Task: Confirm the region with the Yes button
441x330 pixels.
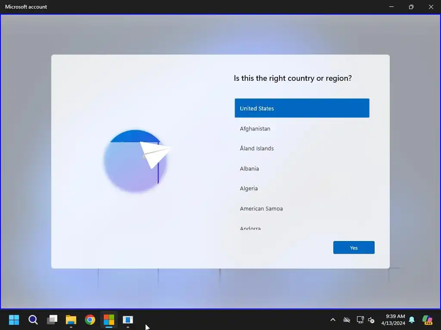Action: tap(354, 247)
